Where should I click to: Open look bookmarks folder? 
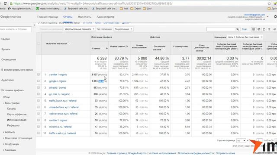[x=124, y=9]
